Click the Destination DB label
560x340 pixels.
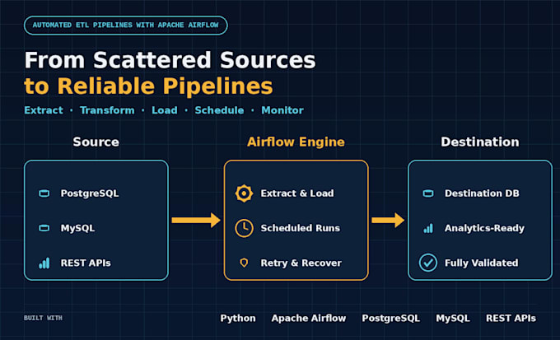pyautogui.click(x=482, y=193)
